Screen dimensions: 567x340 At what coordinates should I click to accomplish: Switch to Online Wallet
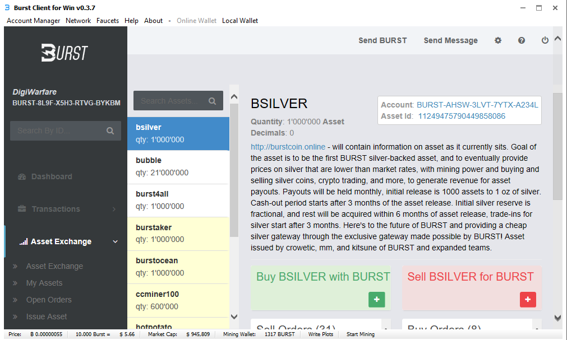[196, 21]
